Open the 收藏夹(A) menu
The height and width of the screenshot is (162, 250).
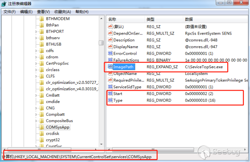62,12
